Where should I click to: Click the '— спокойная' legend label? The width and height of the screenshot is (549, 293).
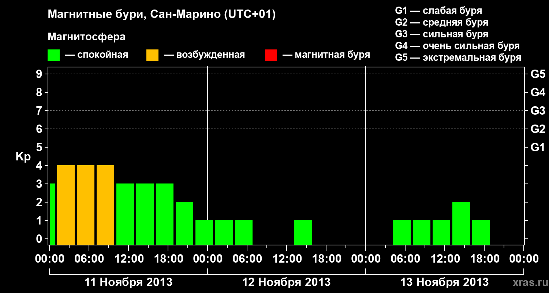pos(96,55)
